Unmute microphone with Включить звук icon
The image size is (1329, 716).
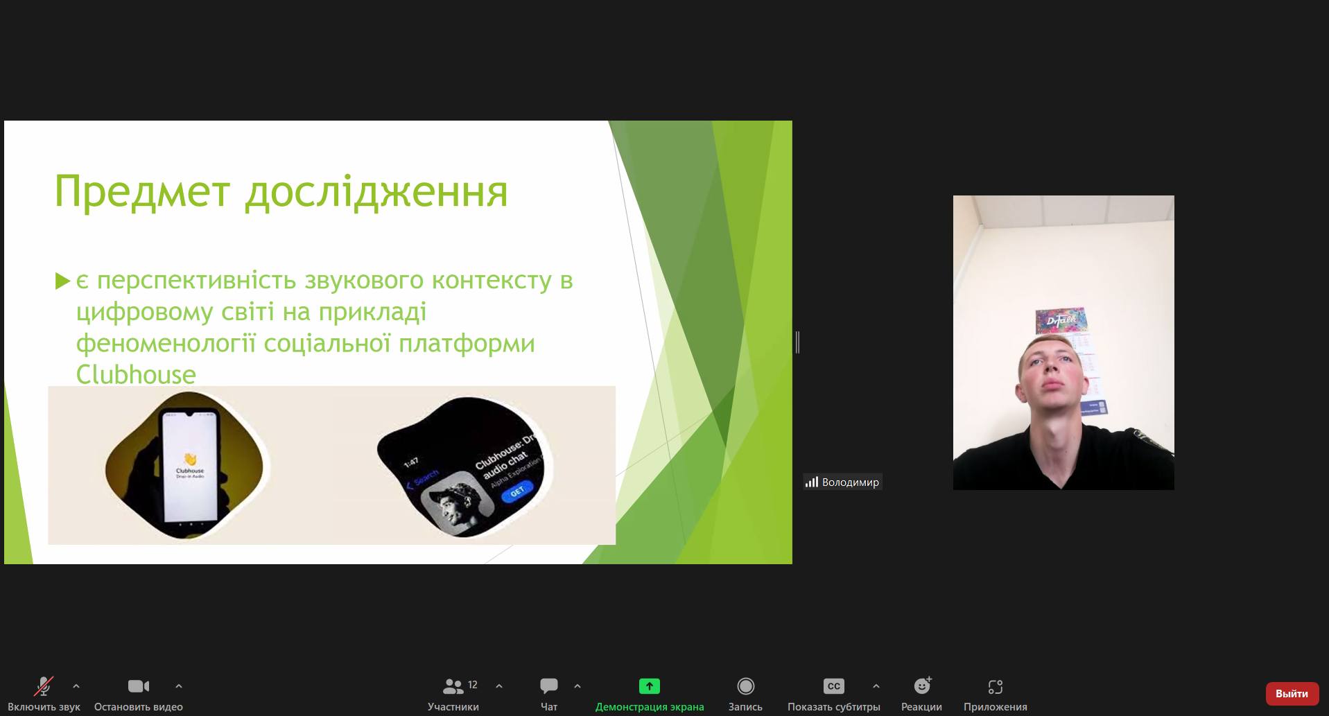point(44,686)
